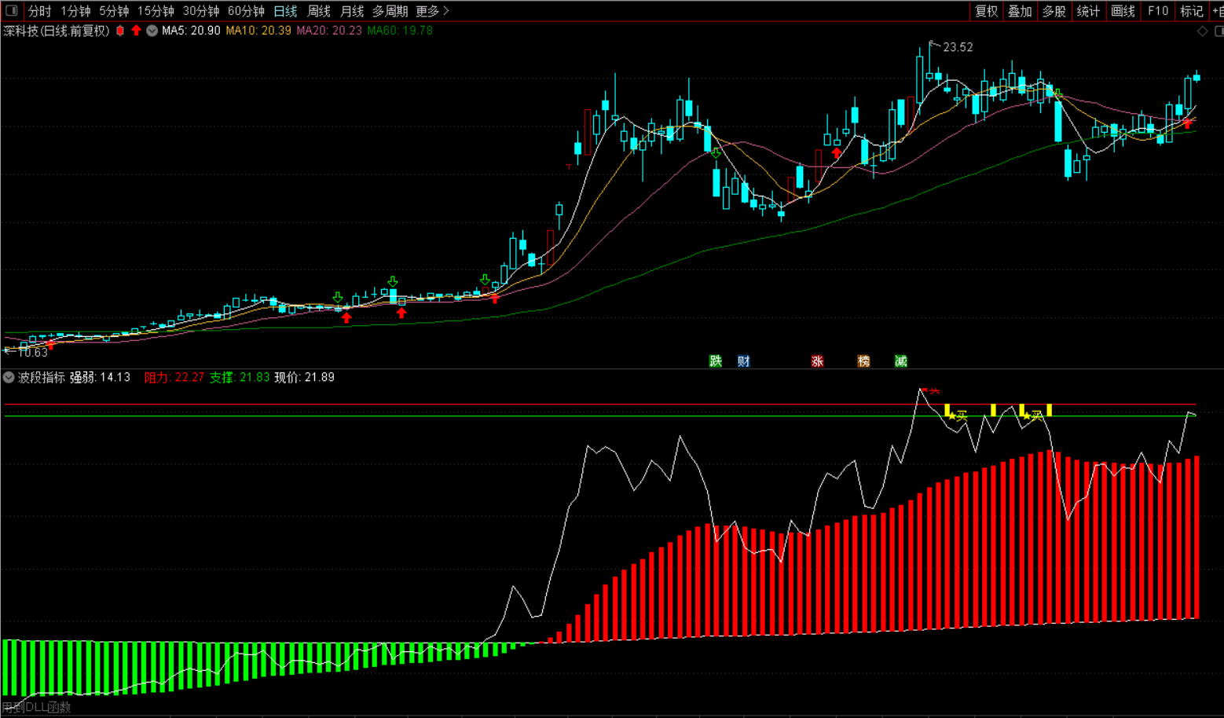Click the 10.63 low price label
The width and height of the screenshot is (1224, 718).
pos(33,353)
